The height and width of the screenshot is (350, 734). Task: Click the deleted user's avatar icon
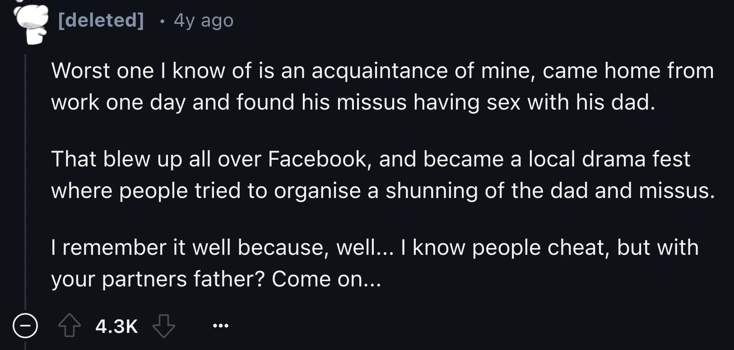pos(31,23)
